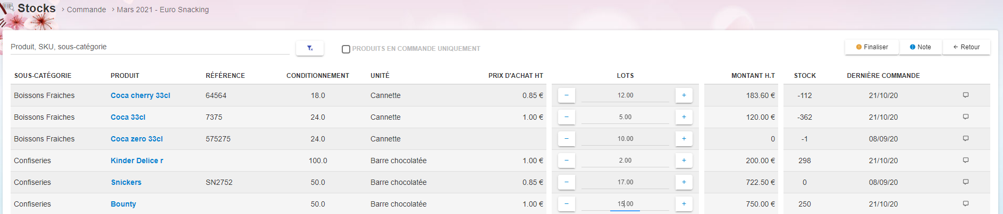Image resolution: width=1003 pixels, height=214 pixels.
Task: Open comment icon for Bounty row
Action: point(965,204)
